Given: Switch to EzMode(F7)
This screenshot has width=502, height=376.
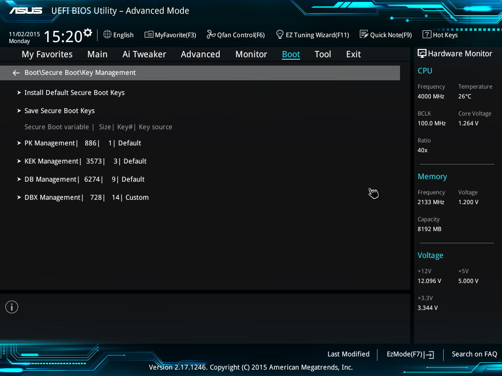Looking at the screenshot, I should (410, 354).
